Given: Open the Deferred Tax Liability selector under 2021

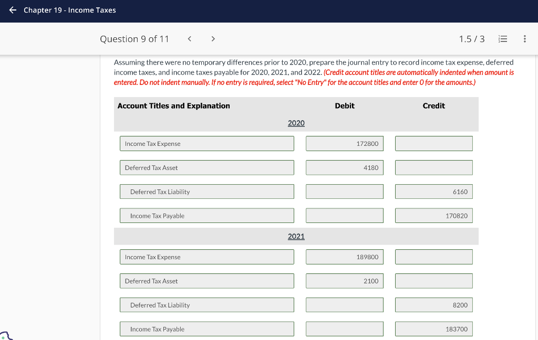Looking at the screenshot, I should 206,305.
